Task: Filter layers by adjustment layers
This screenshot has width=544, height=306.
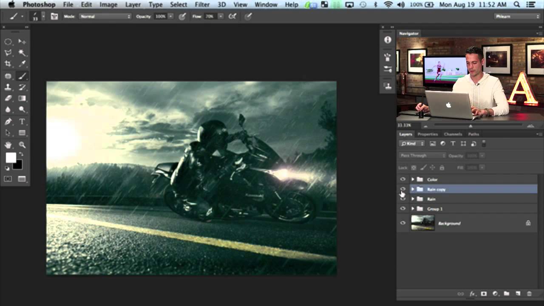Action: 443,144
